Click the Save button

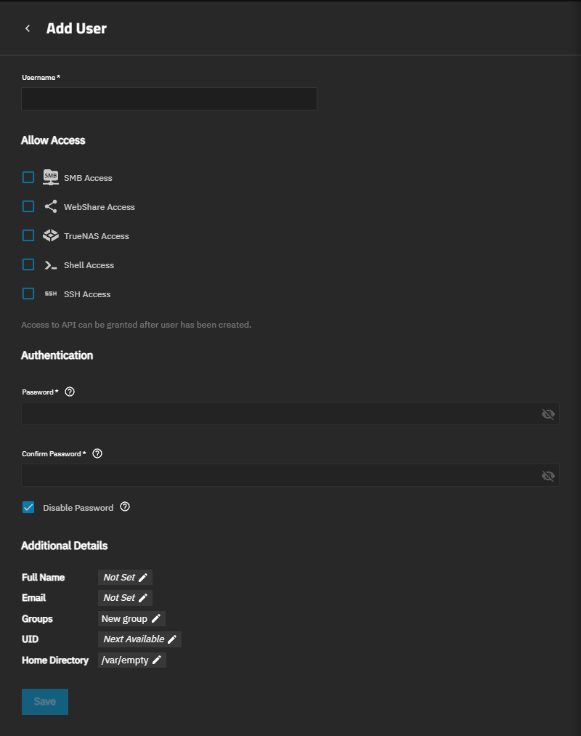click(45, 702)
